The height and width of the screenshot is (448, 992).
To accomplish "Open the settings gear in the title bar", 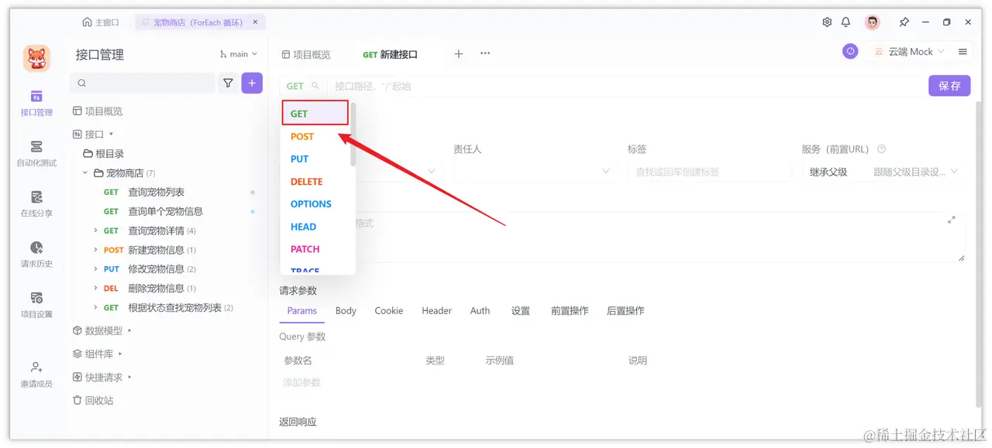I will pyautogui.click(x=825, y=22).
